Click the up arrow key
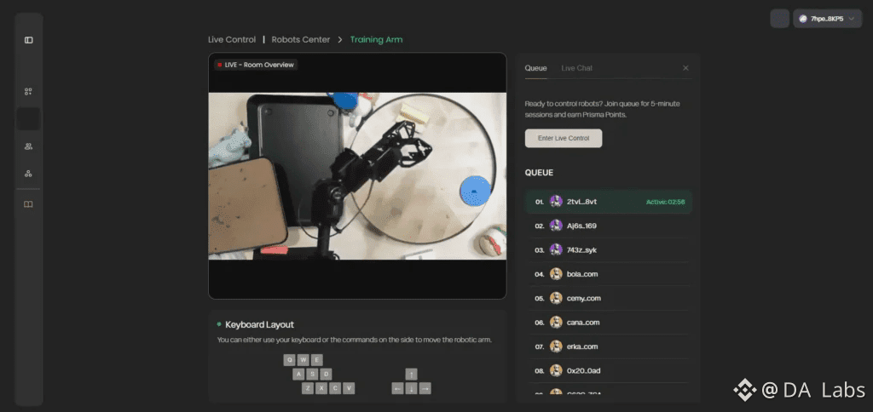 (x=412, y=375)
